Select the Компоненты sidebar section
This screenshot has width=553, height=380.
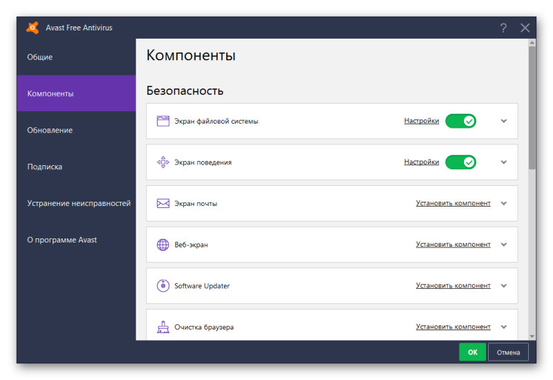tap(76, 93)
